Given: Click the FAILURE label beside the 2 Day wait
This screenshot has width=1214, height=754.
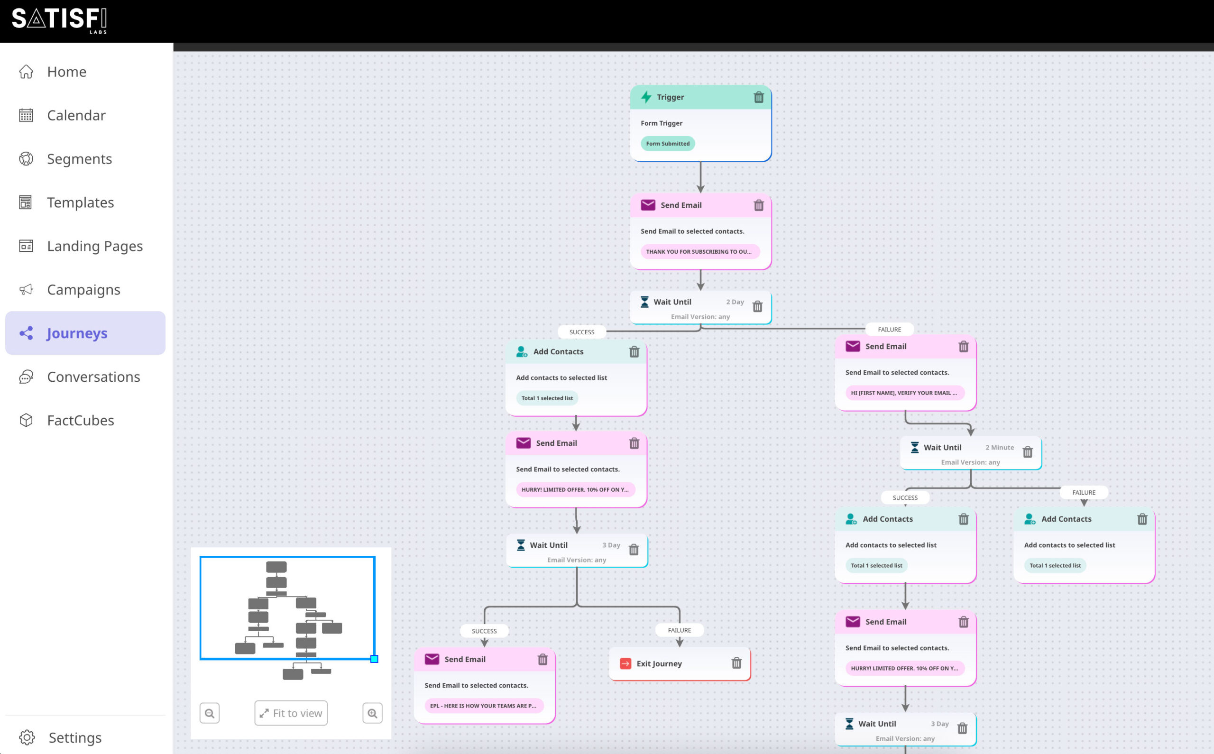Looking at the screenshot, I should pos(890,330).
